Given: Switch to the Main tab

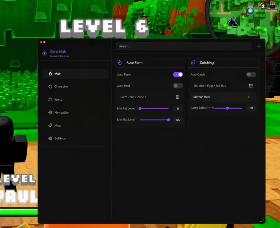Looking at the screenshot, I should click(x=76, y=74).
